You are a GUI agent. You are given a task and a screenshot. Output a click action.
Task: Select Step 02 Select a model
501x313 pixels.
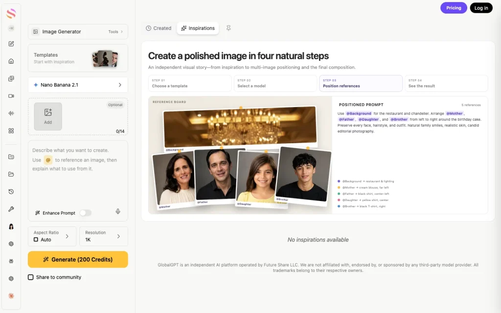click(275, 83)
